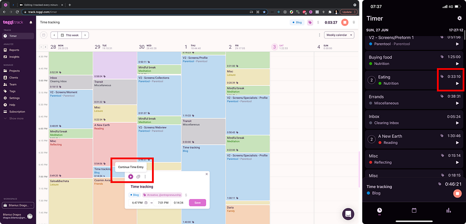Expand the Eating group count badge
The width and height of the screenshot is (466, 224).
click(371, 80)
